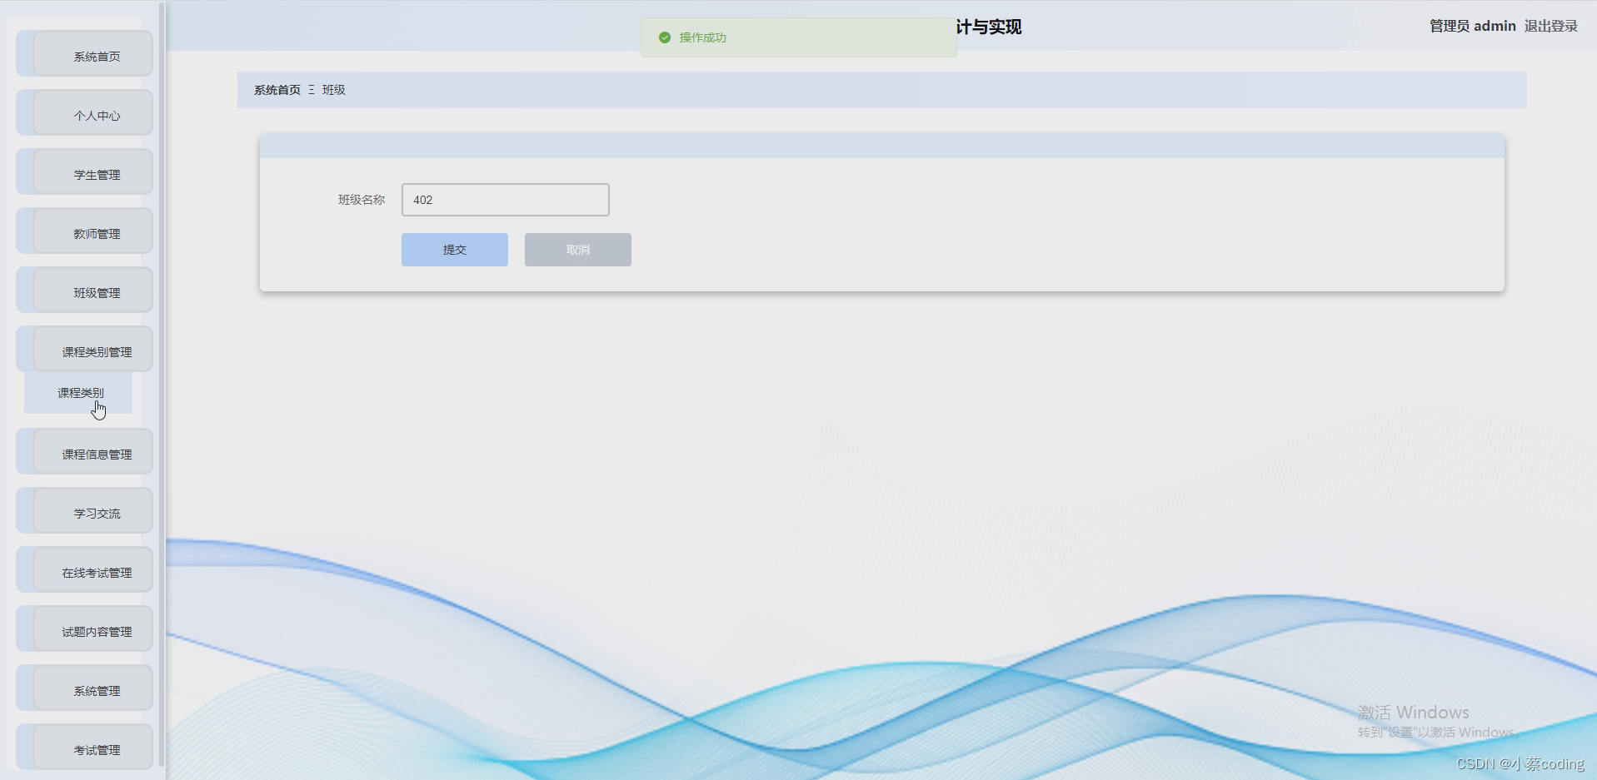Expand the 教师管理 sidebar menu

(x=85, y=231)
